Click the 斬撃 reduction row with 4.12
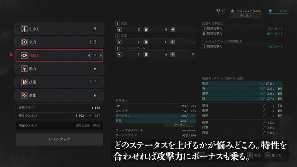The width and height of the screenshot is (297, 167). (242, 123)
